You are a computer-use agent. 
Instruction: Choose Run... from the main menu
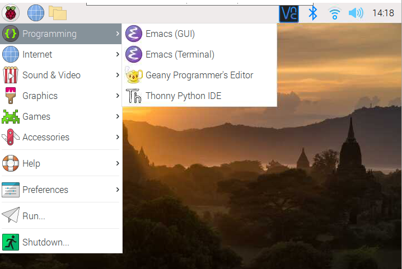(61, 216)
